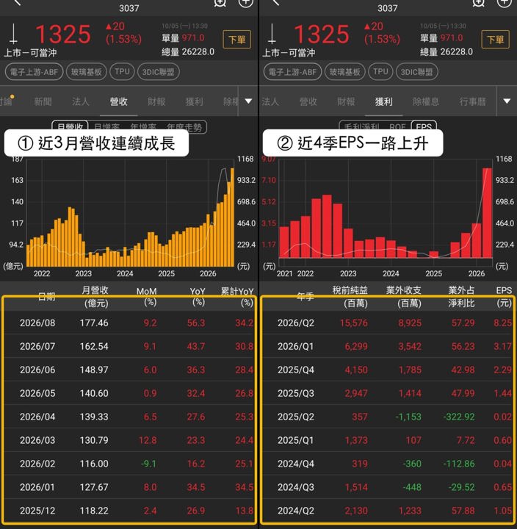Select the 2026/04 revenue row date
The image size is (517, 529).
(x=37, y=417)
